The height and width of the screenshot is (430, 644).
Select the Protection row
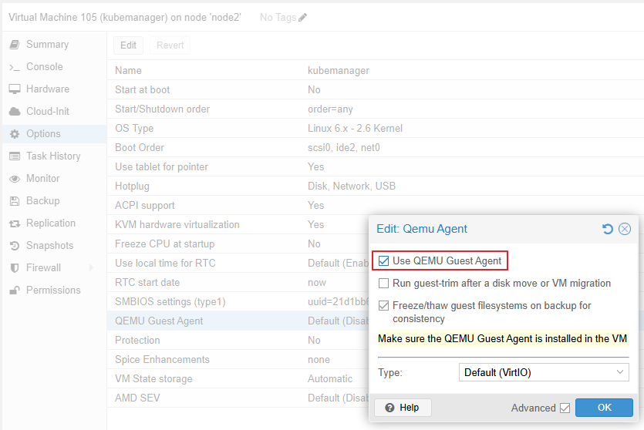pyautogui.click(x=238, y=340)
